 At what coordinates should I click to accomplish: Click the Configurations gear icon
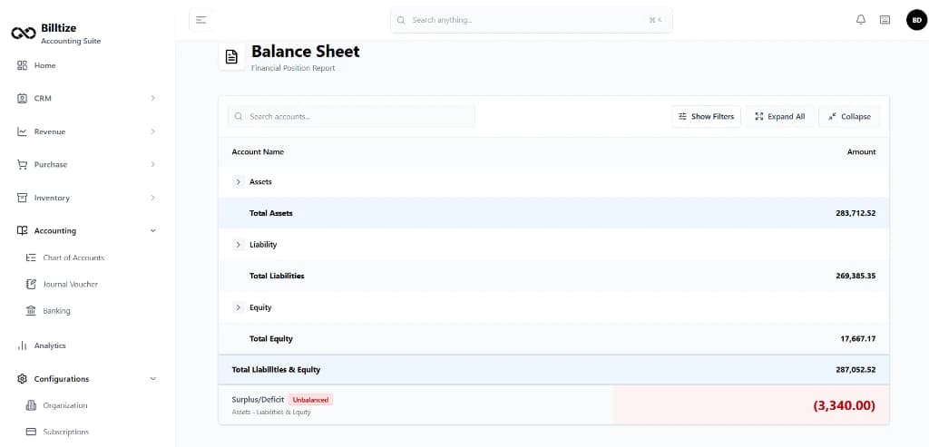point(22,378)
